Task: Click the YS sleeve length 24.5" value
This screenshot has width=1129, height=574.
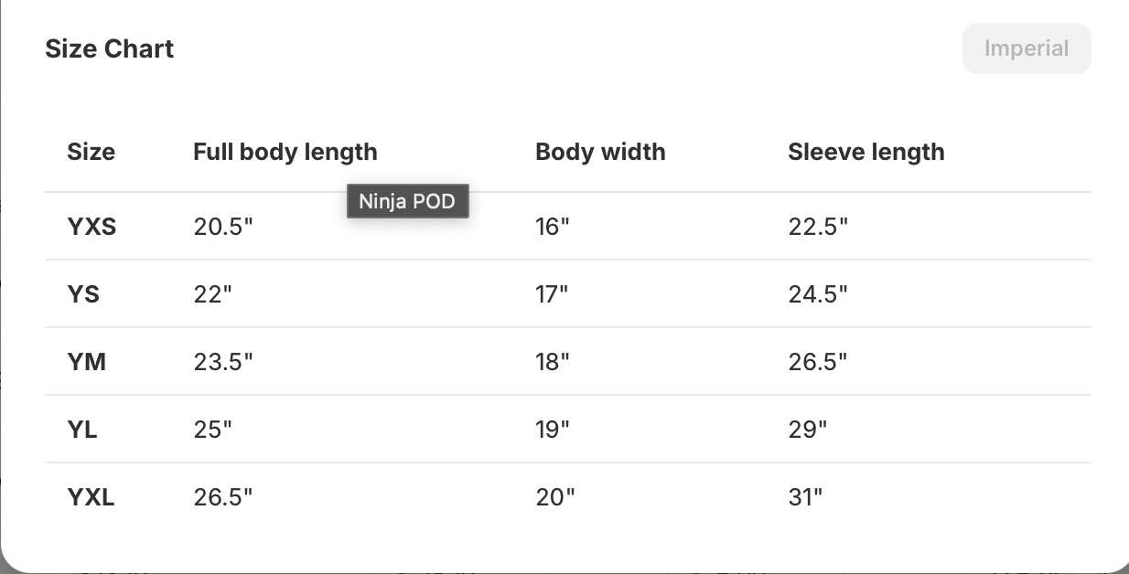Action: [817, 294]
